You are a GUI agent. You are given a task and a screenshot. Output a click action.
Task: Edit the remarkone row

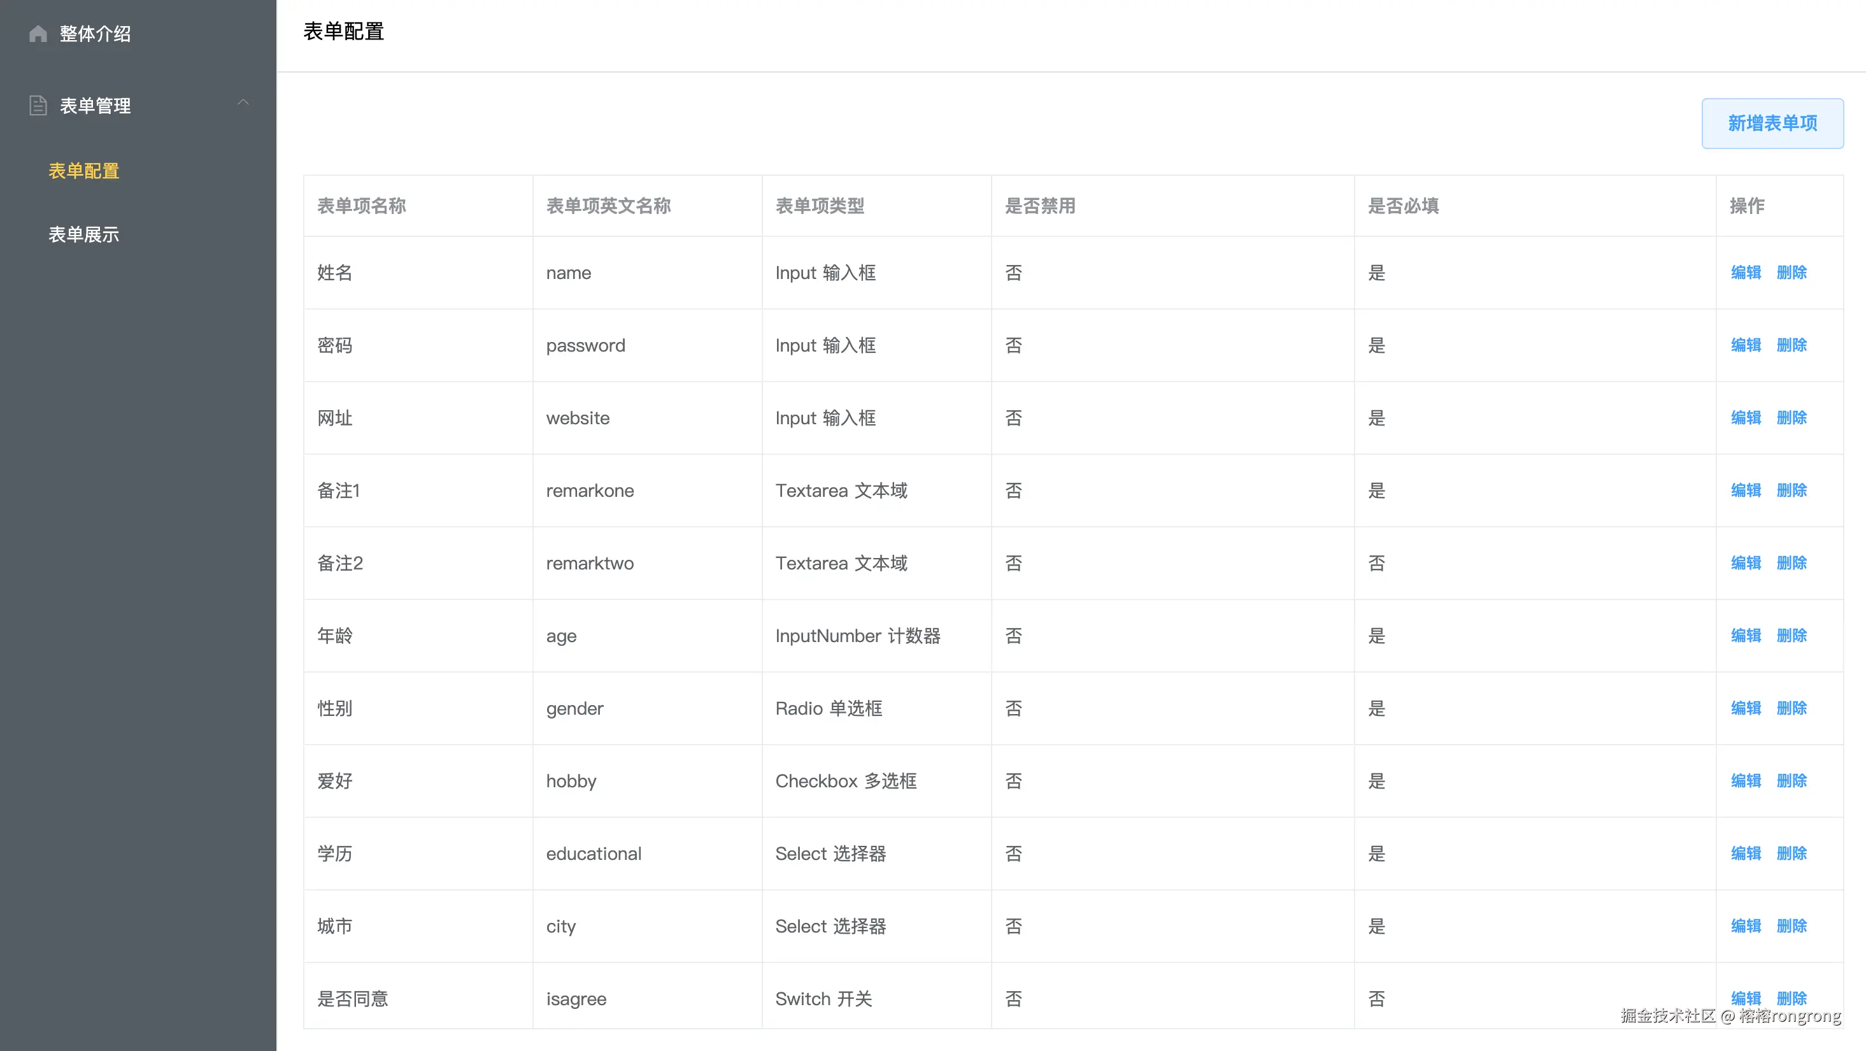point(1746,490)
